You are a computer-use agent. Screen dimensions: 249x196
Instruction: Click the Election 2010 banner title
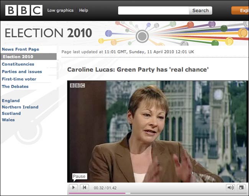48,33
